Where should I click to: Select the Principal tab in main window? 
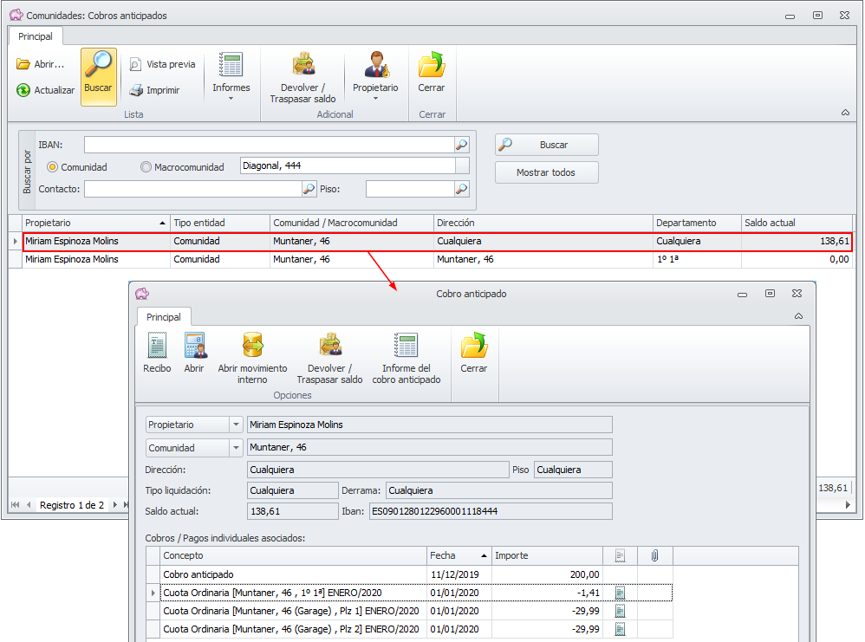(x=36, y=36)
